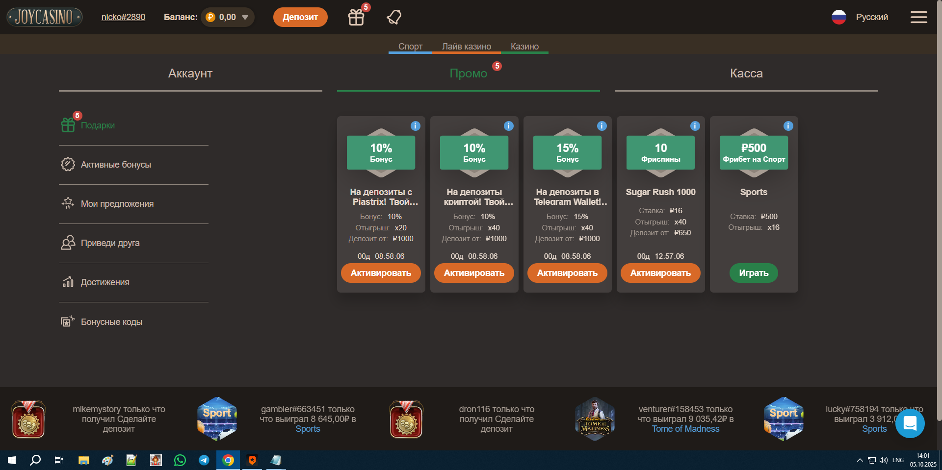Open Активные бонусы in the sidebar
Screen dimensions: 942x470
[x=116, y=165]
